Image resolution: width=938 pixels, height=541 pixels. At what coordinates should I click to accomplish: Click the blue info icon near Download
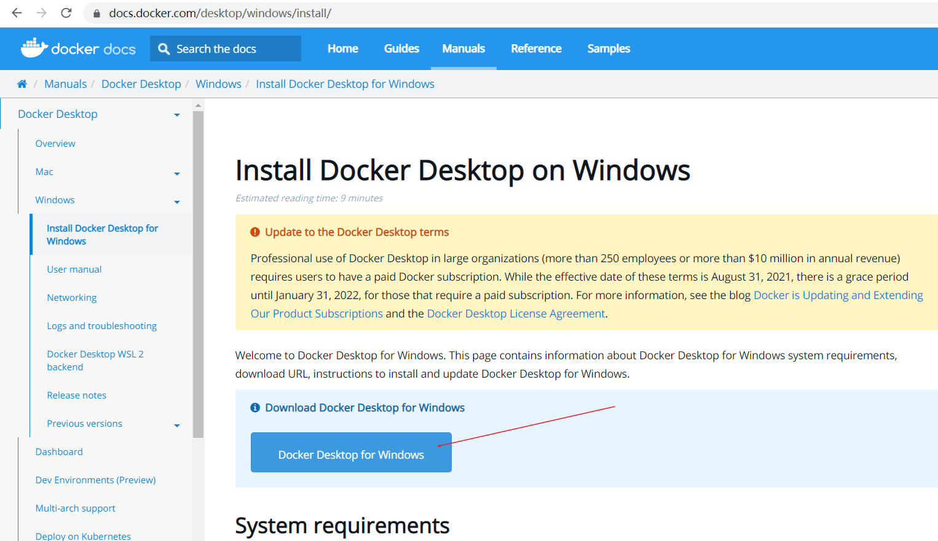point(255,408)
